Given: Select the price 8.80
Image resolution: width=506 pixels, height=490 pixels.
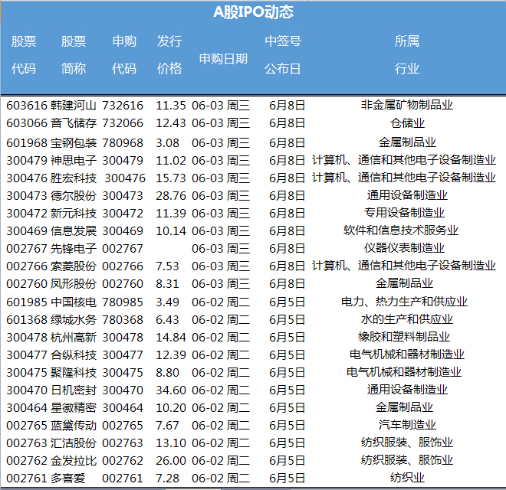Looking at the screenshot, I should [x=167, y=373].
